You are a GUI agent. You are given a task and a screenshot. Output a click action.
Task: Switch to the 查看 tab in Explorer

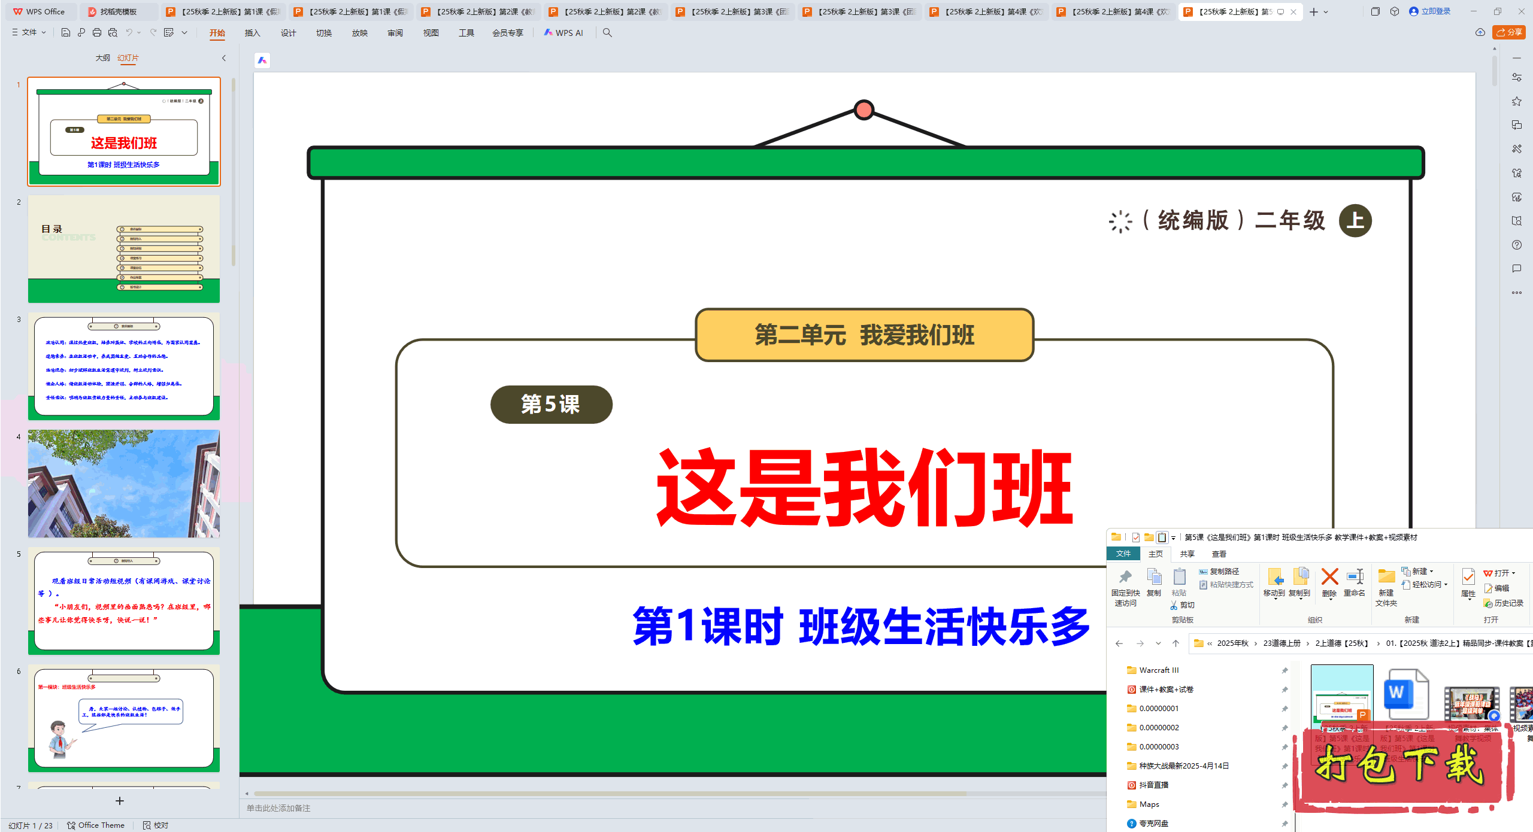(1219, 554)
